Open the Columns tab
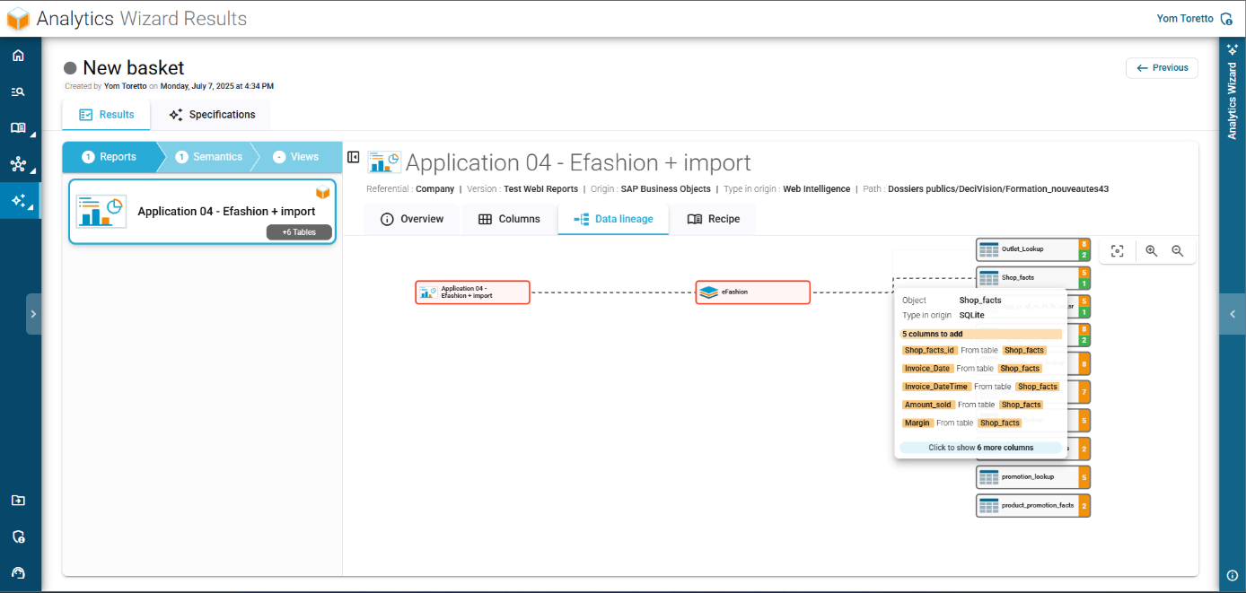 point(509,219)
